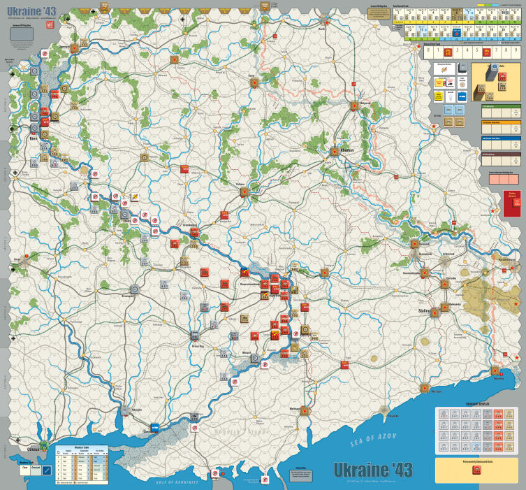Click the Kursk city hex
This screenshot has width=526, height=490.
(325, 22)
